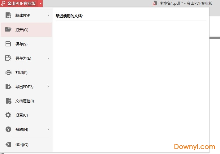Choose 退出(Q) to quit the application

tap(26, 144)
